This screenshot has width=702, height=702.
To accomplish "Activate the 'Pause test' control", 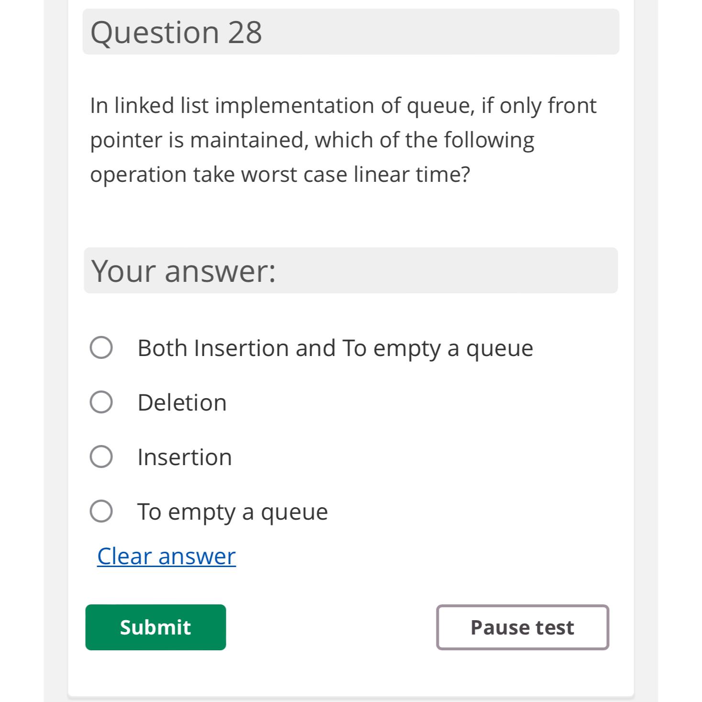I will pos(523,627).
